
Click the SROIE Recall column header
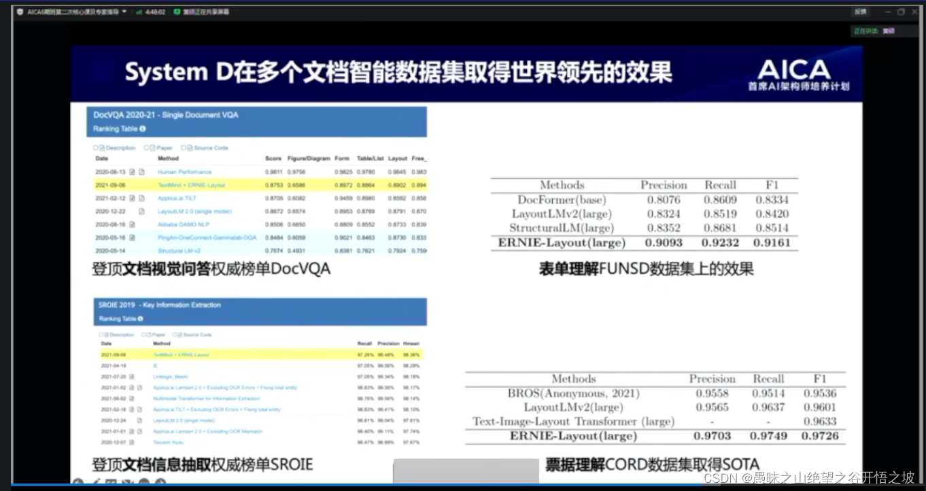click(364, 344)
